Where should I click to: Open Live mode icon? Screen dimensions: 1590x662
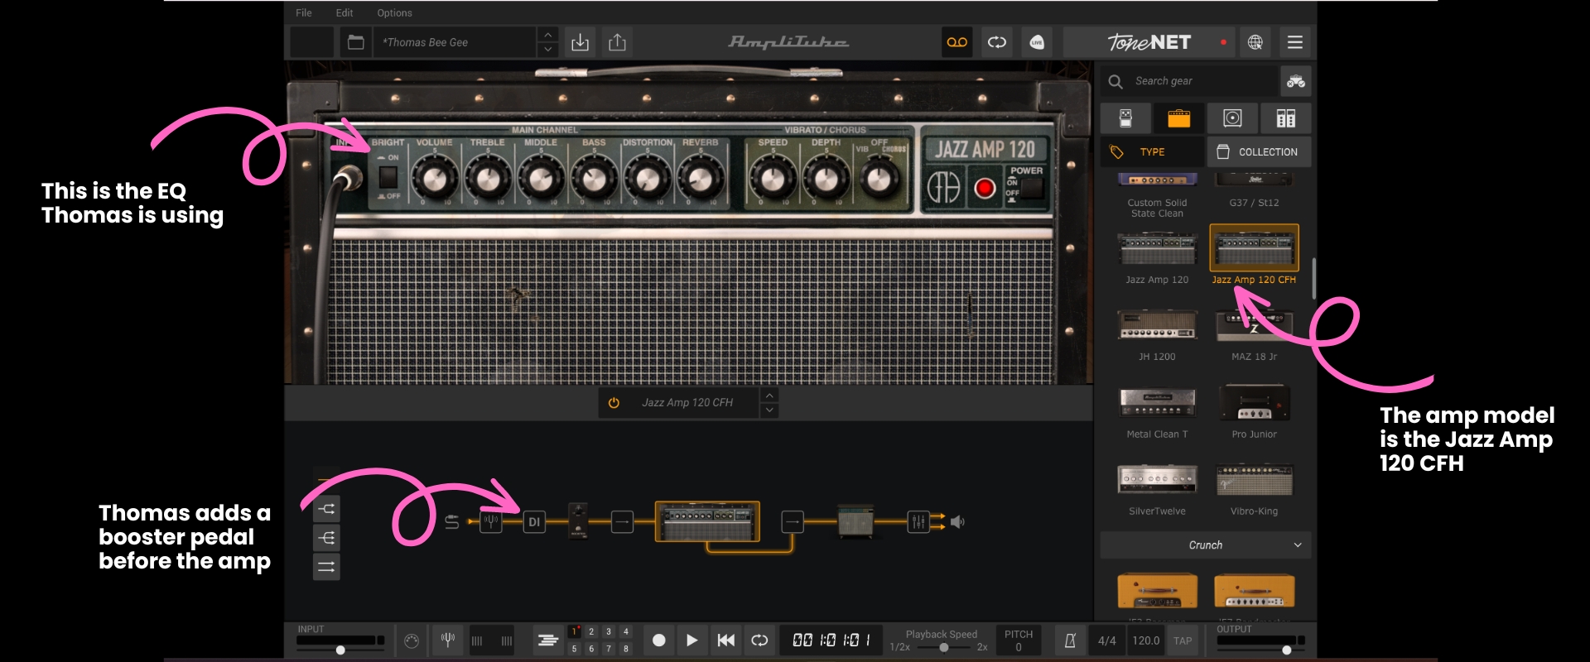coord(1037,42)
